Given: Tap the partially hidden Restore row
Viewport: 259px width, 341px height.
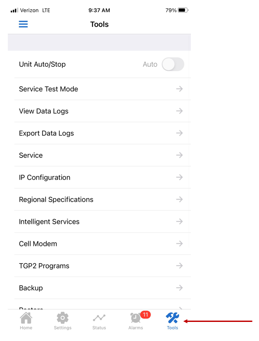Looking at the screenshot, I should coord(102,305).
